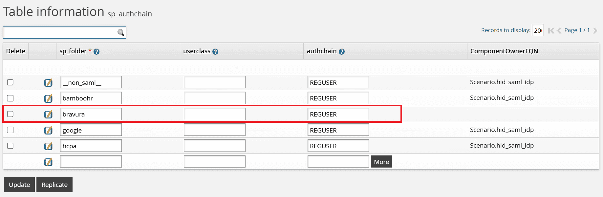Click the More button
Viewport: 603px width, 197px height.
pyautogui.click(x=381, y=162)
